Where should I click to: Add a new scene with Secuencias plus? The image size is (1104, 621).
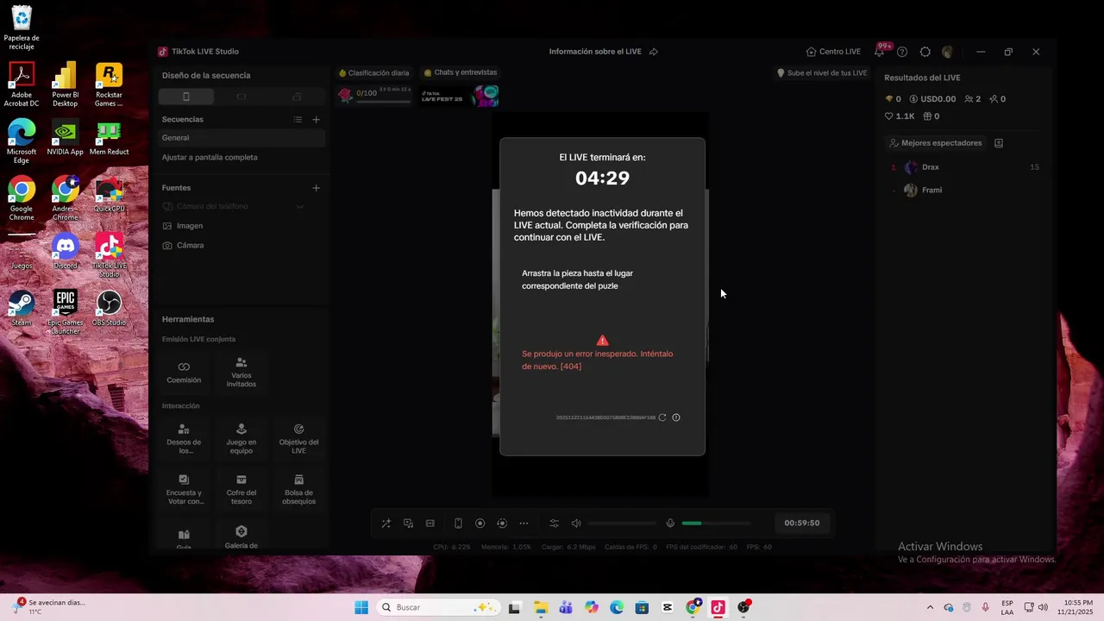(316, 120)
